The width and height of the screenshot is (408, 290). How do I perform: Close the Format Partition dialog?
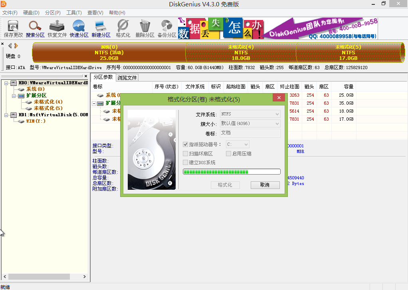[279, 97]
